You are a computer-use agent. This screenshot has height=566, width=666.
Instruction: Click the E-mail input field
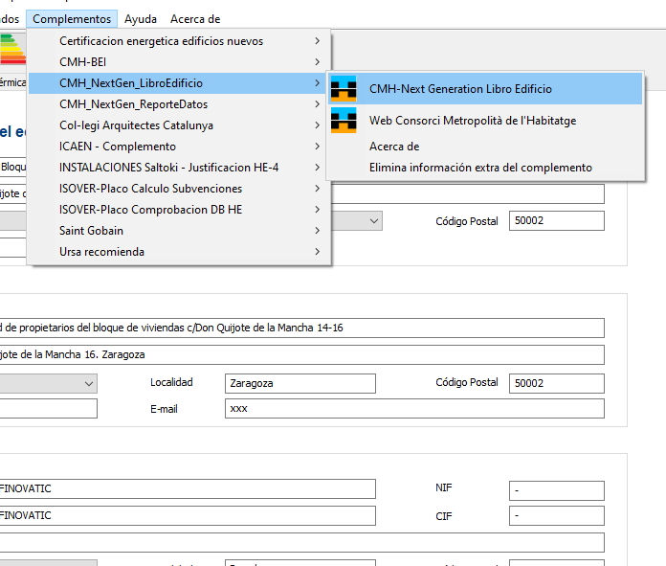[413, 409]
